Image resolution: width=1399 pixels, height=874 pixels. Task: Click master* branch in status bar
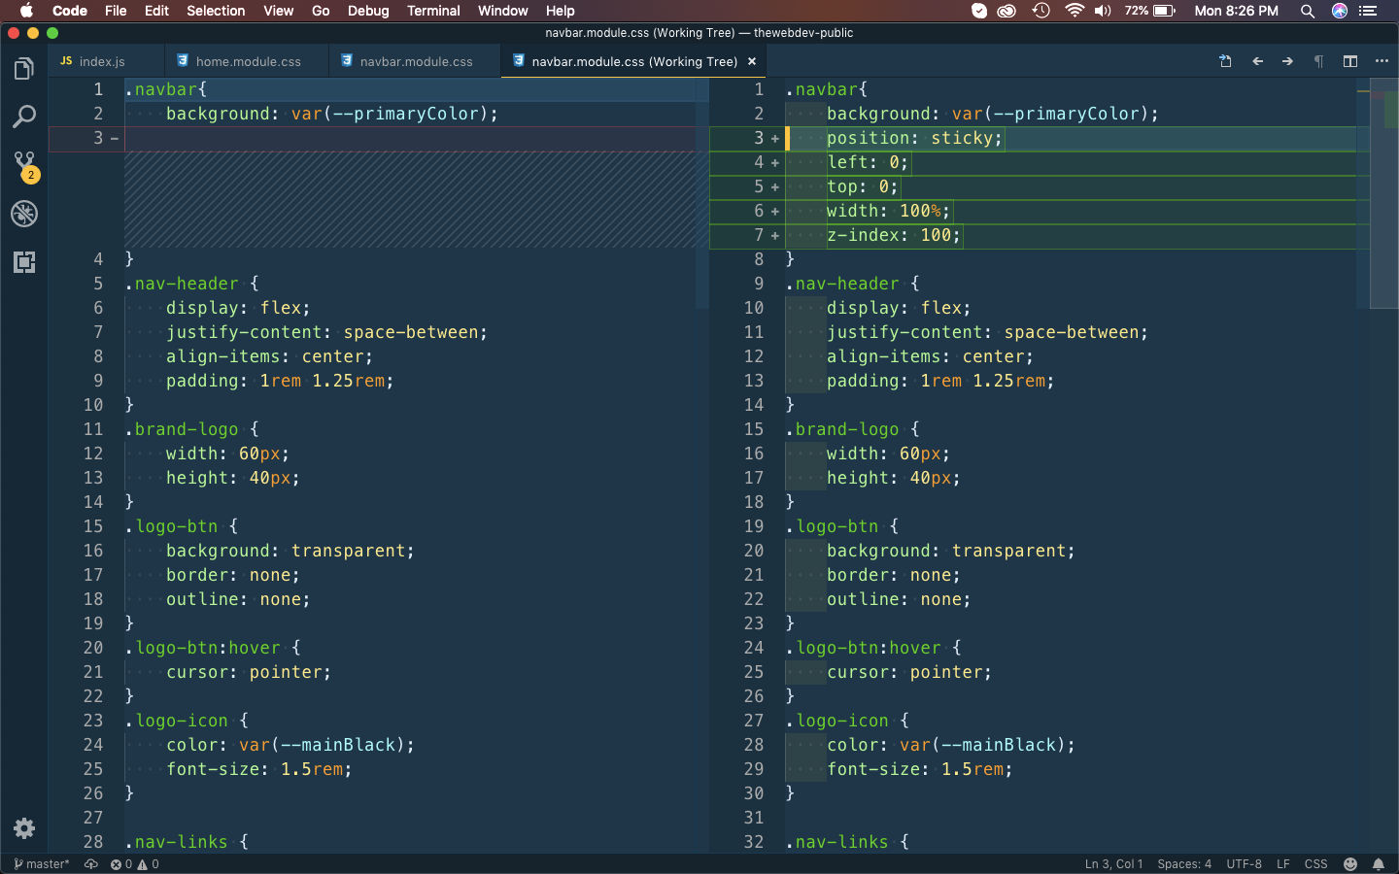(42, 864)
